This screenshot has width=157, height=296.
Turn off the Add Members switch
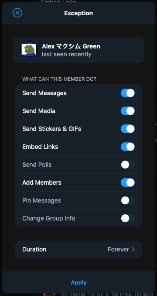[x=128, y=182]
